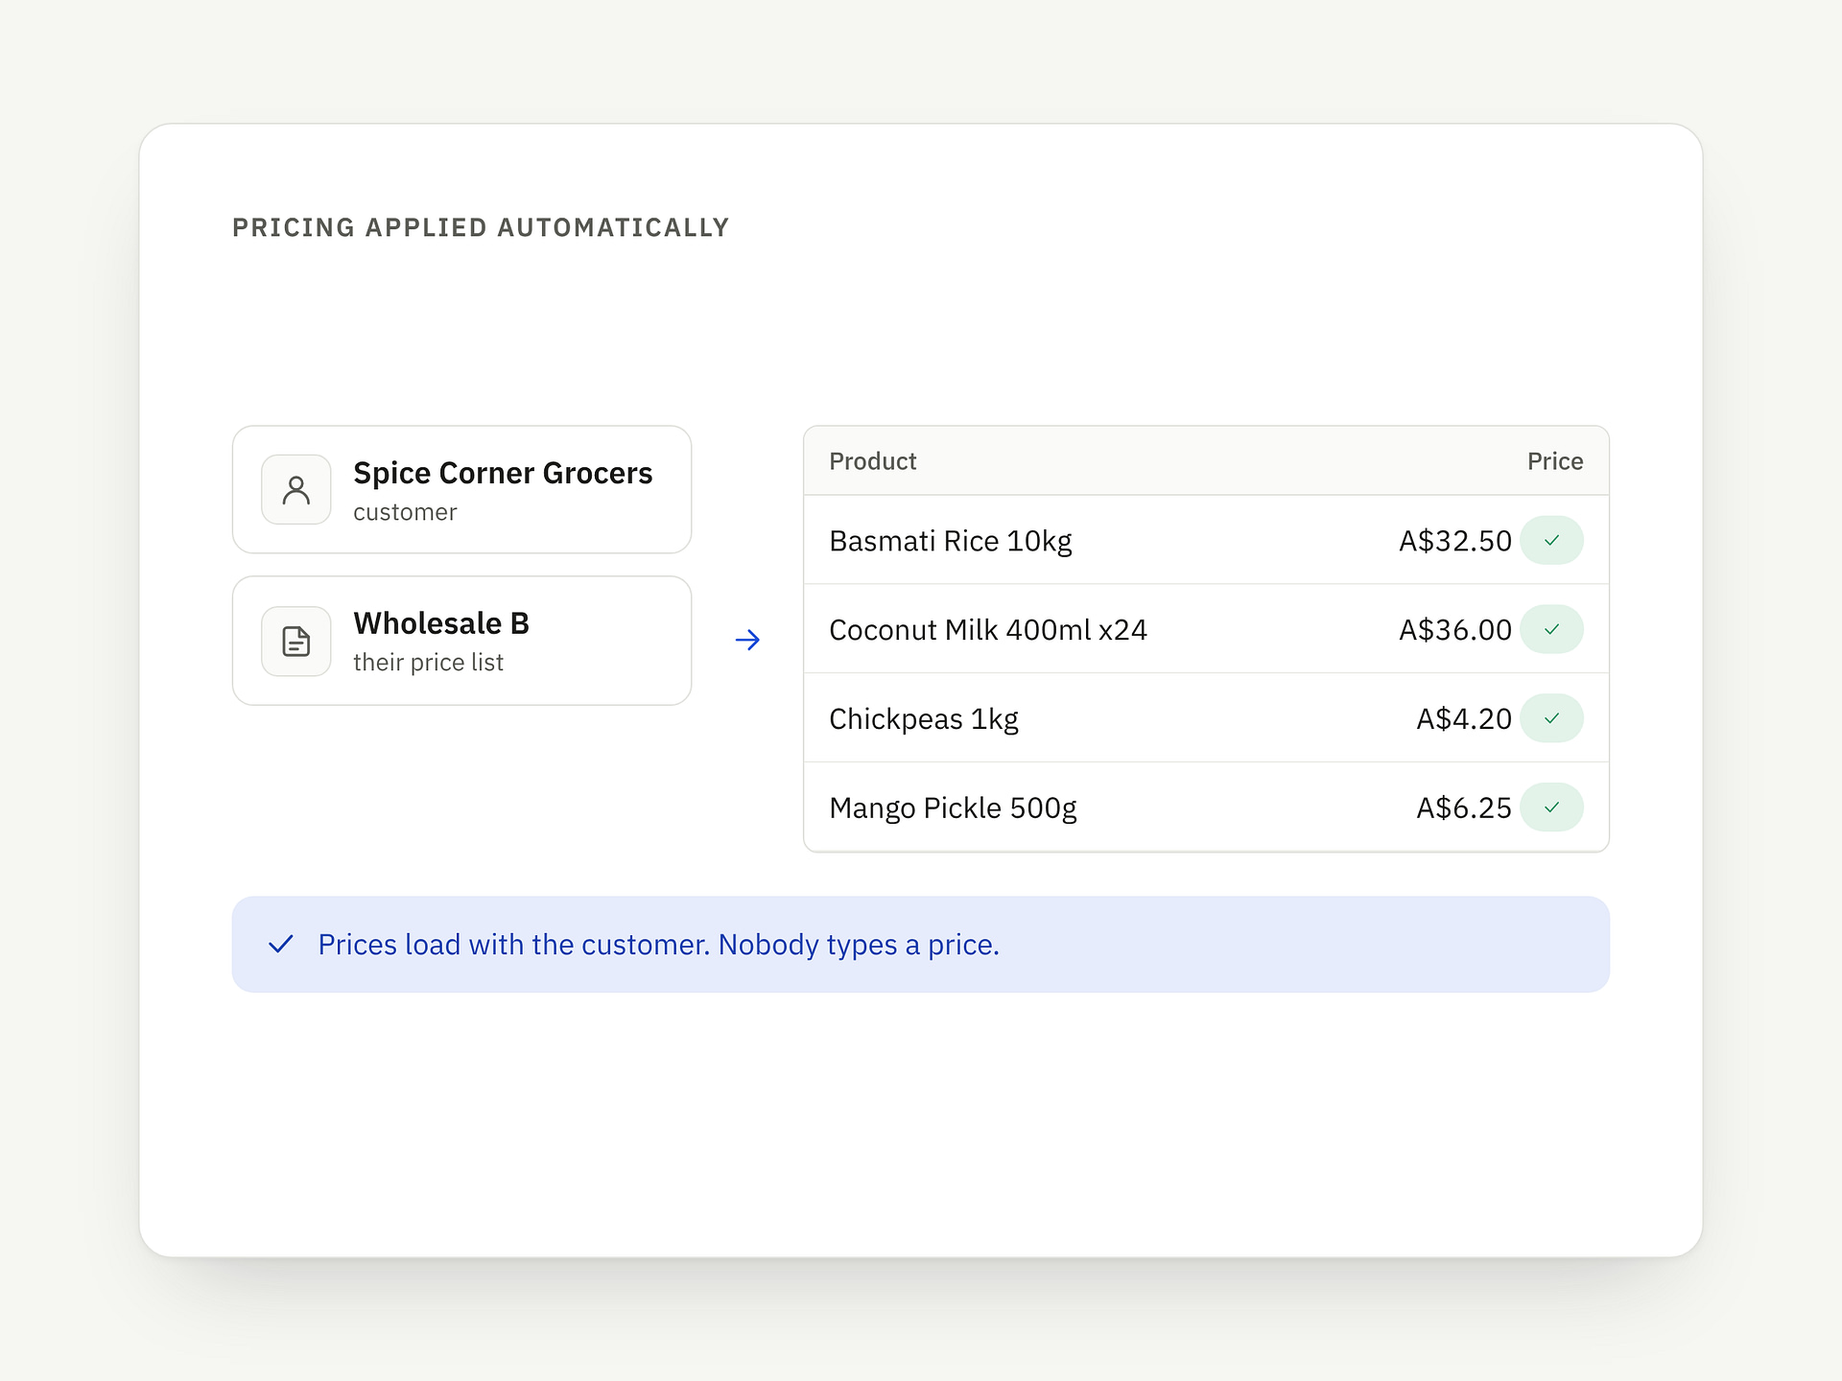Click the A$4.20 price value
1842x1381 pixels.
tap(1464, 719)
